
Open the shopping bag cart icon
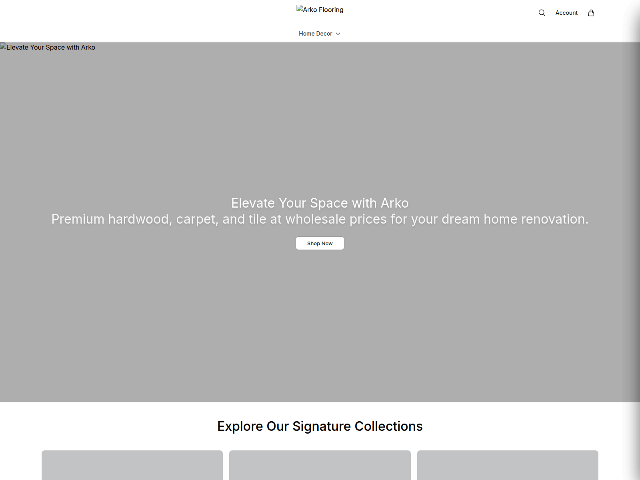[x=591, y=13]
